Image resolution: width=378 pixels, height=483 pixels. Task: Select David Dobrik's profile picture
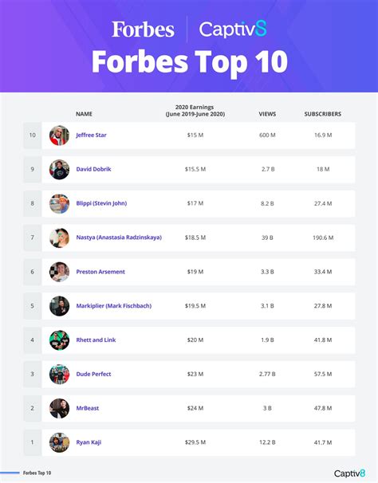tap(59, 170)
